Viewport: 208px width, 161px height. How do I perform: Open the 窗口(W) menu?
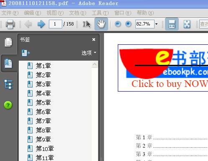point(123,13)
